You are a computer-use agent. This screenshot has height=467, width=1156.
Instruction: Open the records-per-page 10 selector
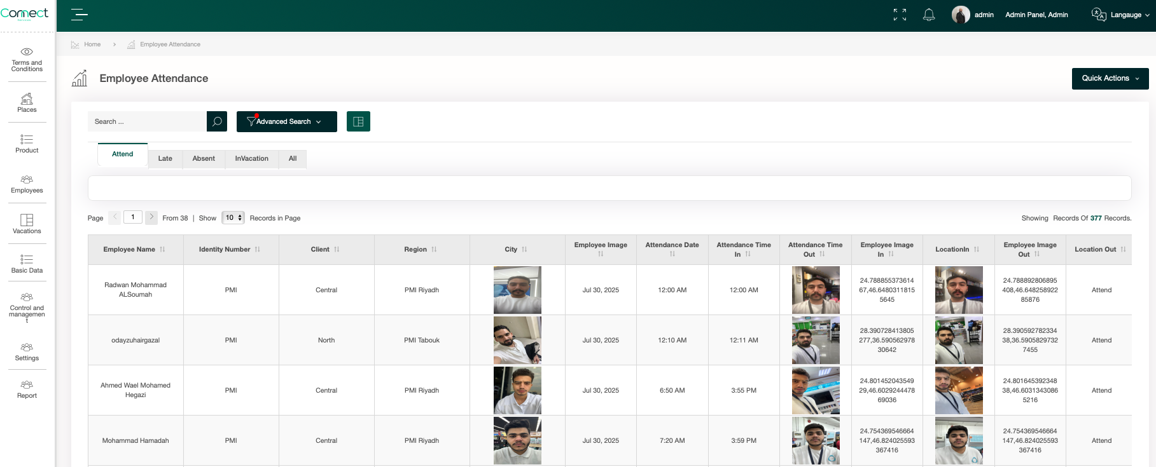point(233,217)
